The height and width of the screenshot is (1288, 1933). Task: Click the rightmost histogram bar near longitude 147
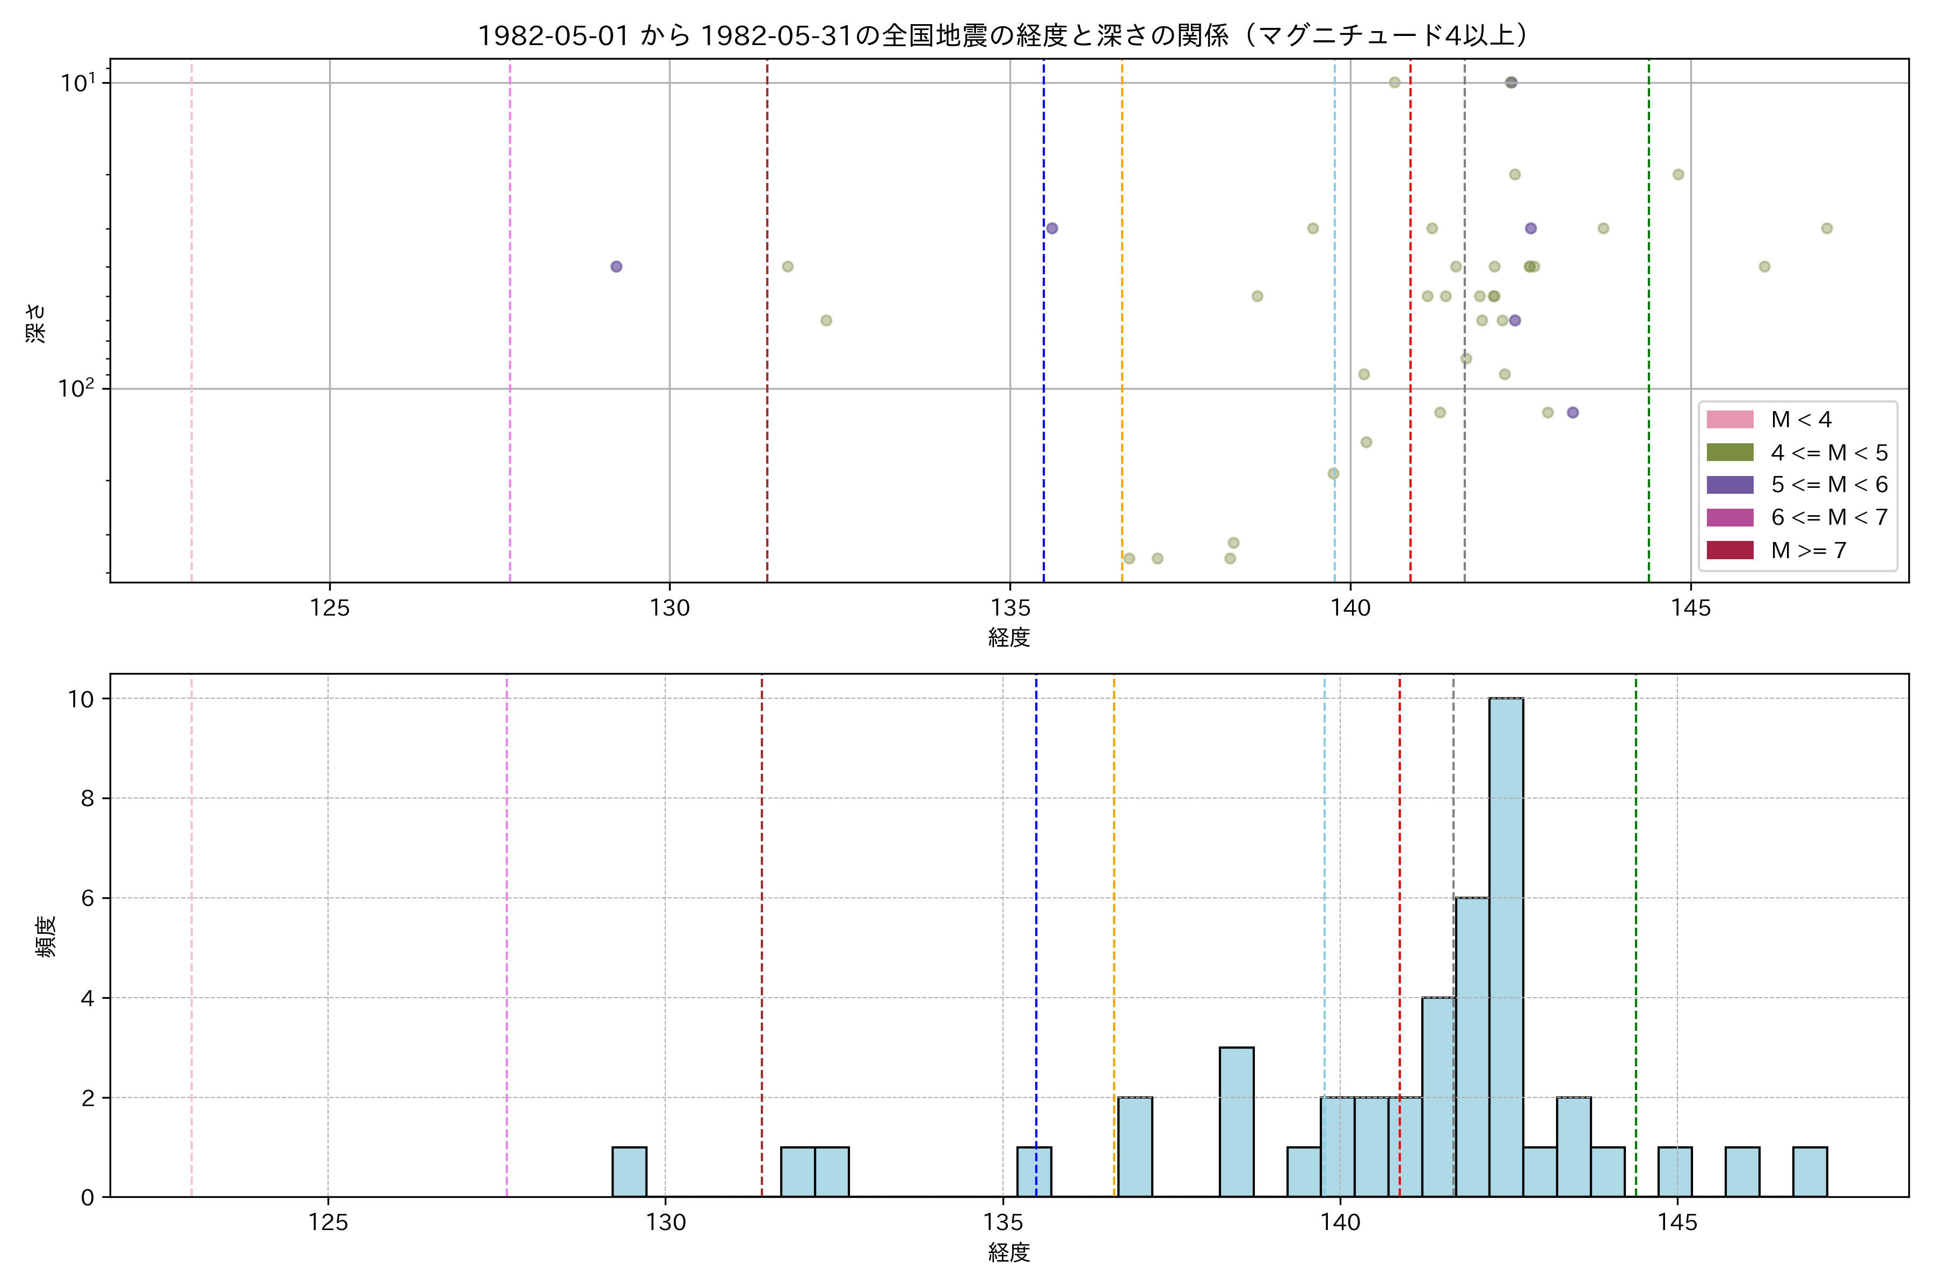(x=1810, y=1172)
